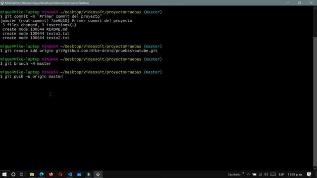The image size is (317, 178).
Task: Click 'create mode 100644 README.md' line
Action: [x=35, y=29]
